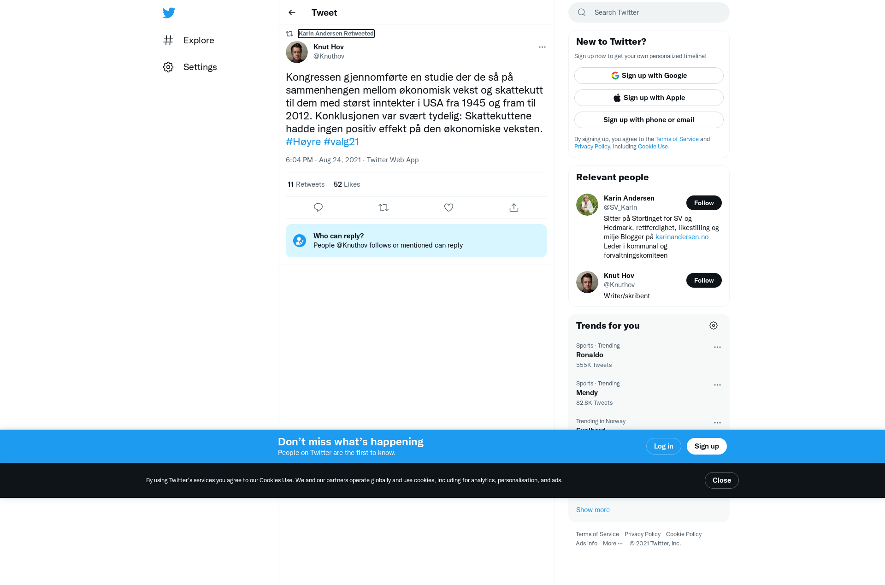Expand more options for Mendy trend
885x585 pixels.
point(717,385)
